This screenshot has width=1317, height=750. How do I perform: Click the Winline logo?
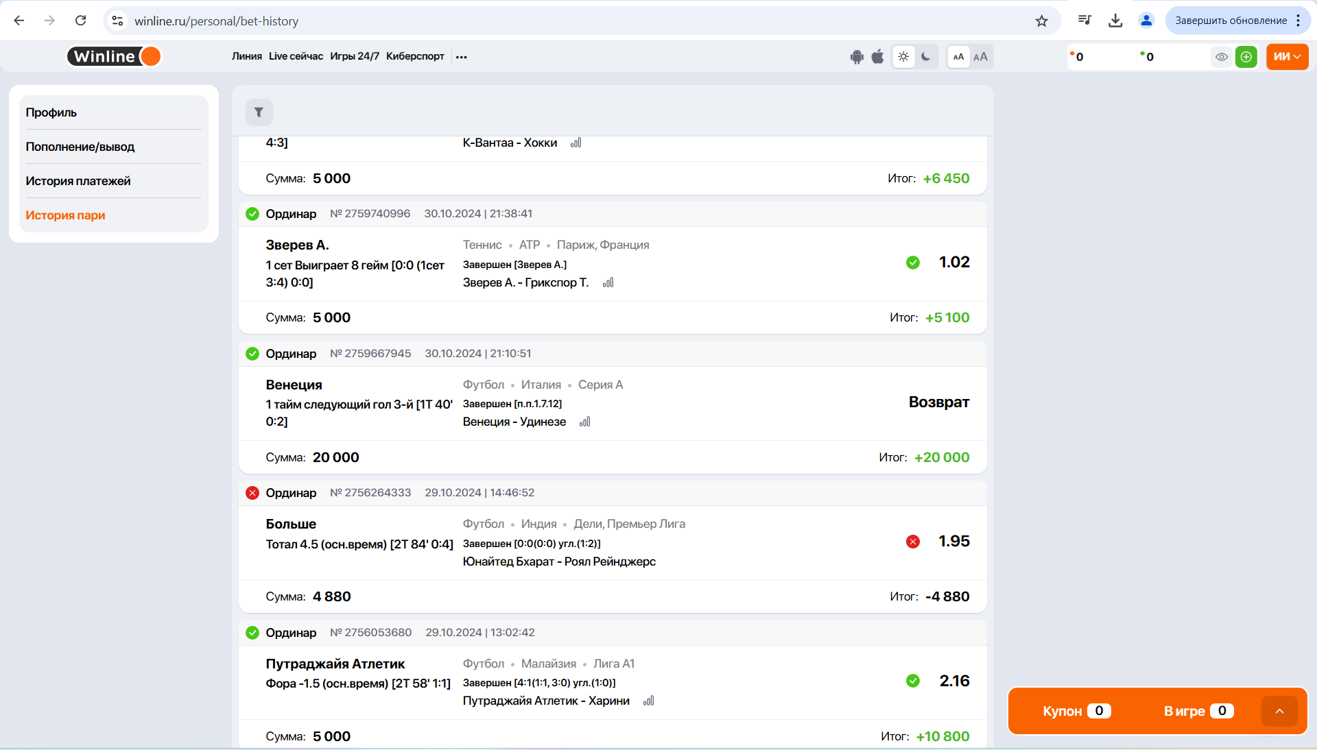(x=114, y=56)
